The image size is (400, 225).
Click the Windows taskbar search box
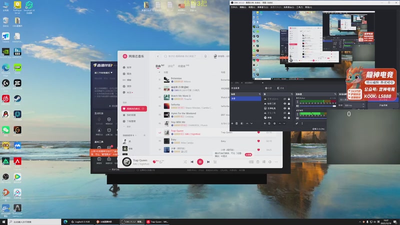(34, 221)
